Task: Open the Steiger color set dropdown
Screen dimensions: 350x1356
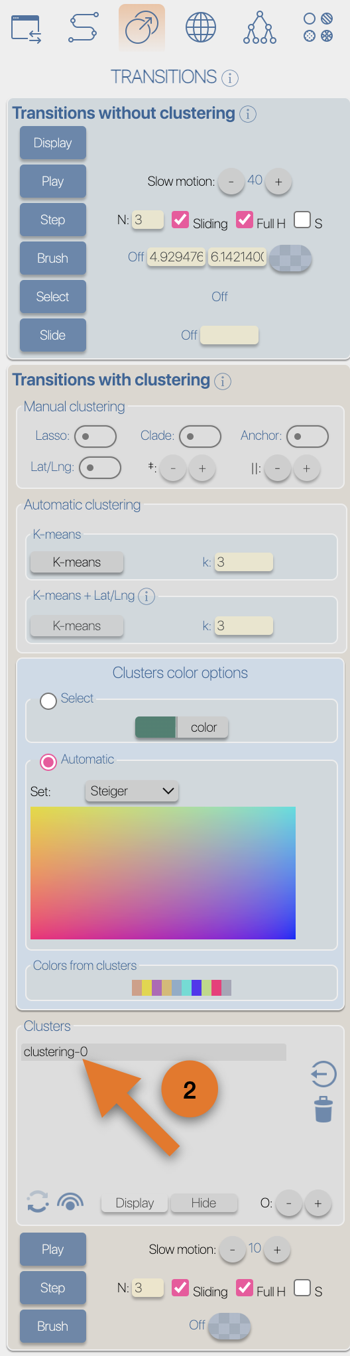Action: click(x=131, y=791)
